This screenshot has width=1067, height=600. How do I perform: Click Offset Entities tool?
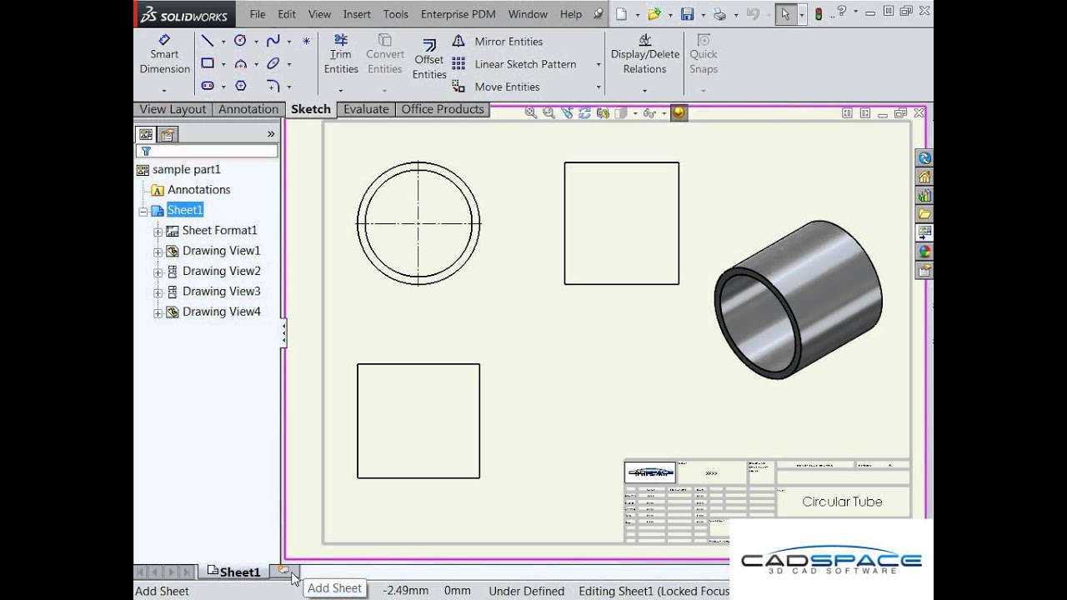[x=429, y=58]
